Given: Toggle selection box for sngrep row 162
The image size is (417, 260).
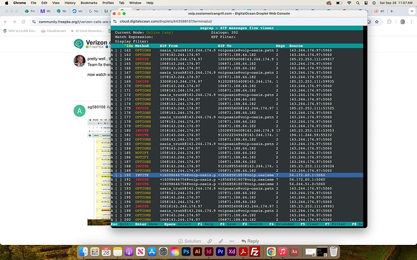Looking at the screenshot, I should pyautogui.click(x=118, y=50).
